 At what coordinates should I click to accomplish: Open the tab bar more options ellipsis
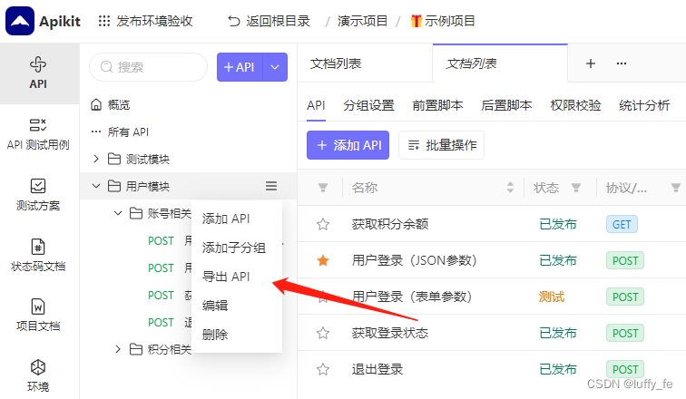click(x=622, y=63)
